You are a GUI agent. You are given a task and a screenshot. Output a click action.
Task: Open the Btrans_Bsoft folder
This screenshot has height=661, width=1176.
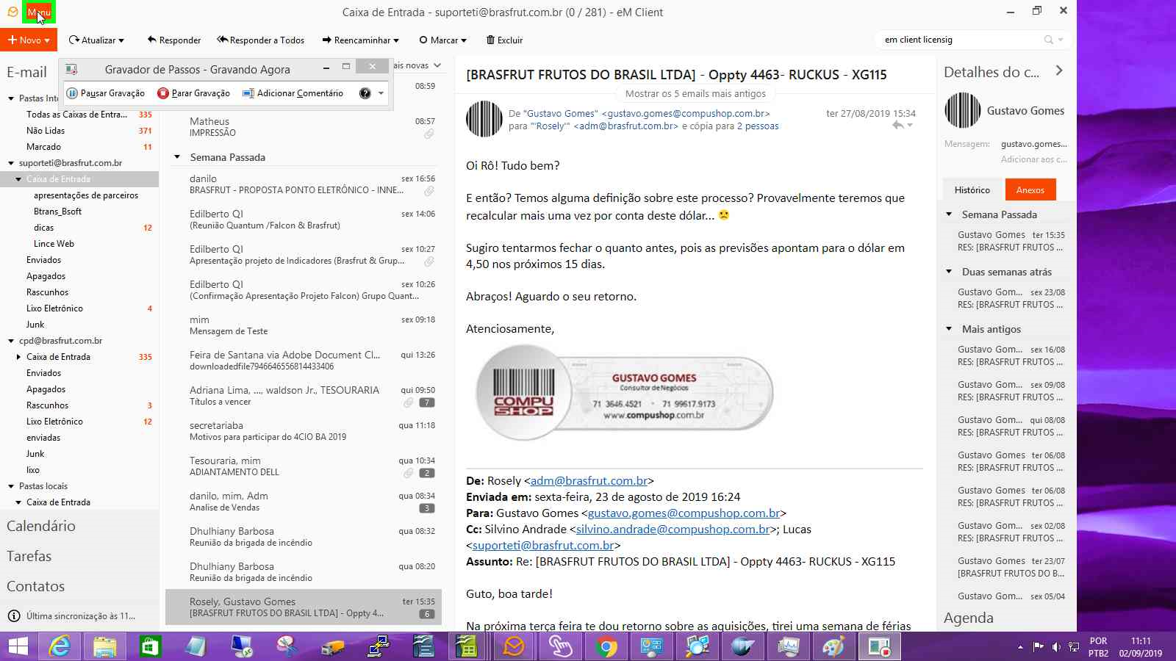[x=57, y=212]
